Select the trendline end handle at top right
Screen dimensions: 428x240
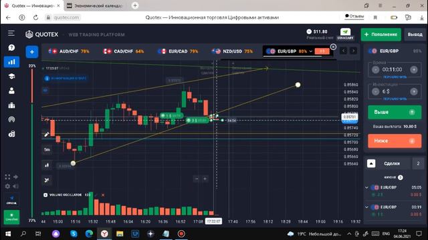[x=298, y=85]
